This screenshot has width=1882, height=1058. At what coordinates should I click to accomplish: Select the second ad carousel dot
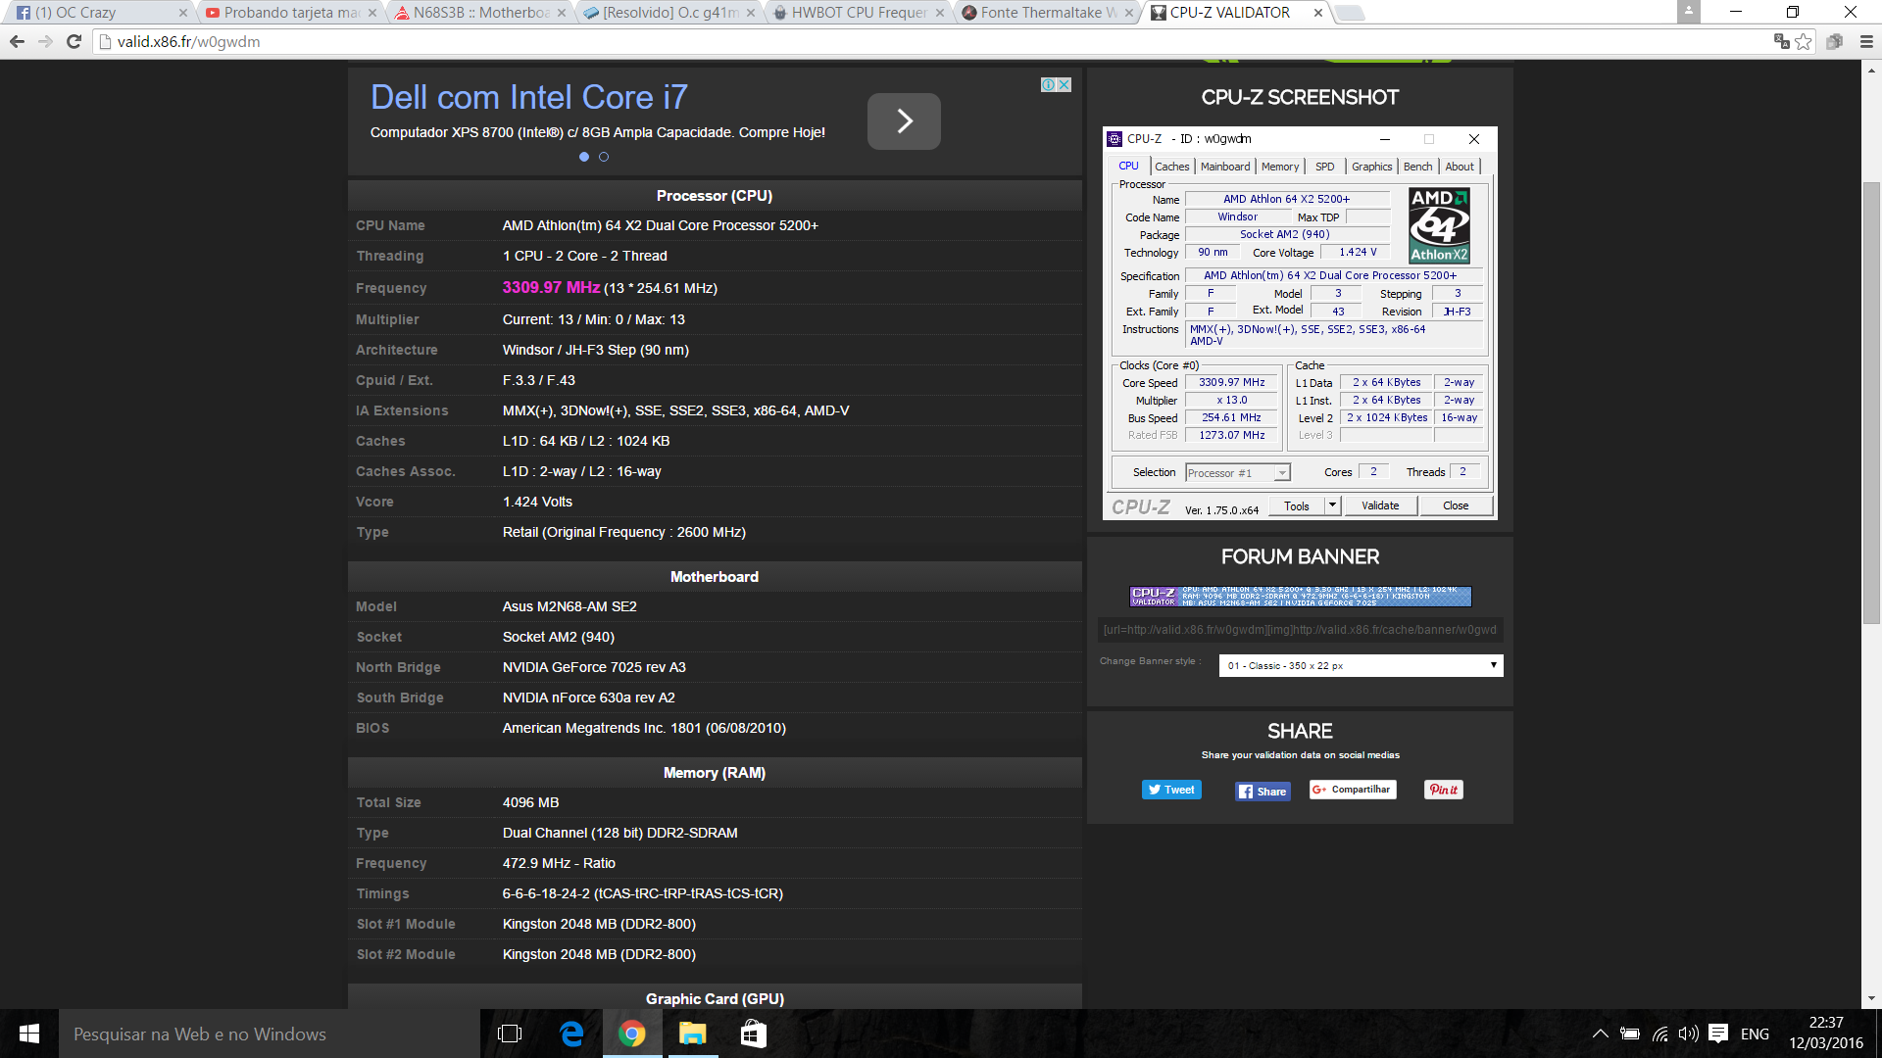[x=604, y=157]
